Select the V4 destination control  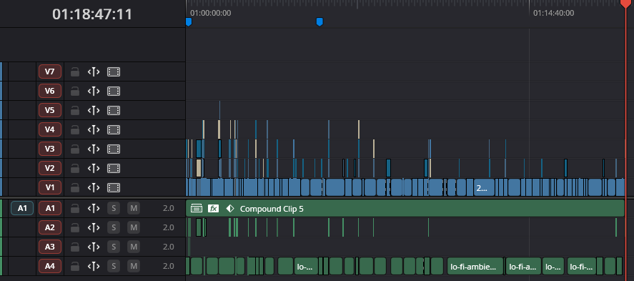(x=50, y=130)
